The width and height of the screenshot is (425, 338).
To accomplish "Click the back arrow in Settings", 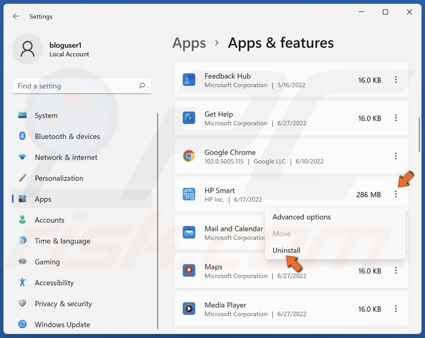I will pos(16,16).
